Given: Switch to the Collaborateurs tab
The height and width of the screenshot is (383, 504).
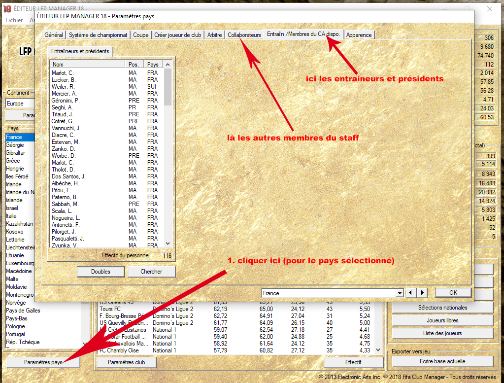Looking at the screenshot, I should tap(244, 35).
